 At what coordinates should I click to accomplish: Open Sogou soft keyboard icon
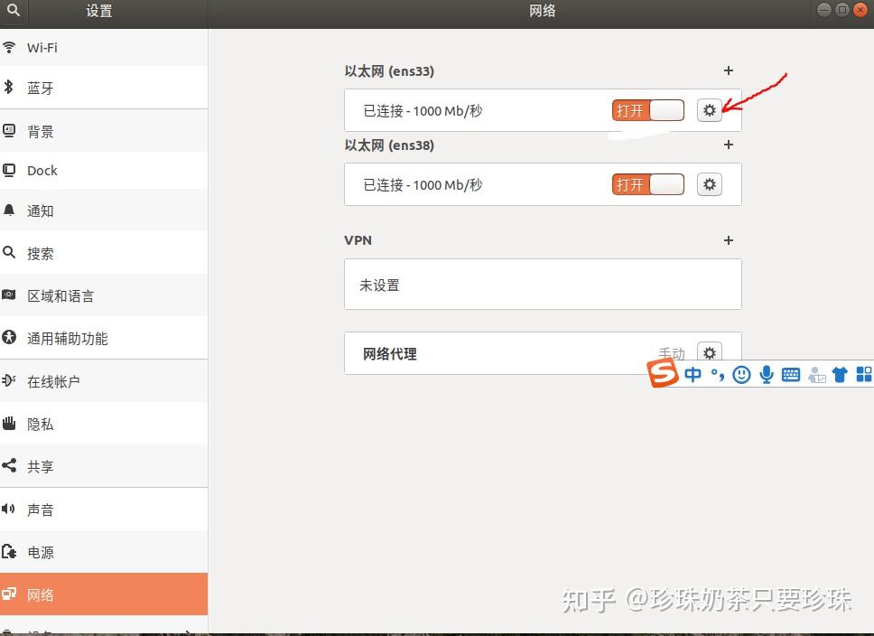790,375
